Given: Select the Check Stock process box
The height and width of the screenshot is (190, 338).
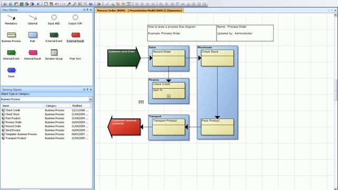Looking at the screenshot, I should click(x=217, y=58).
